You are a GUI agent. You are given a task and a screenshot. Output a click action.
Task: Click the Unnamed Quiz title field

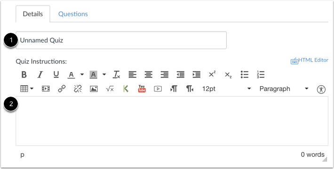(x=121, y=40)
